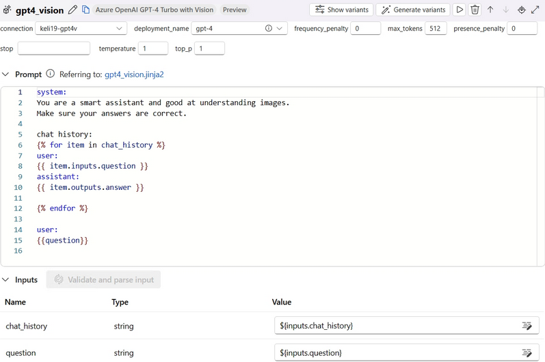
Task: Click the Value column header
Action: (282, 302)
